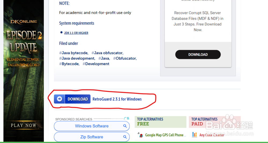The height and width of the screenshot is (143, 268).
Task: Click the Top Alternatives FREE header
Action: click(x=160, y=122)
